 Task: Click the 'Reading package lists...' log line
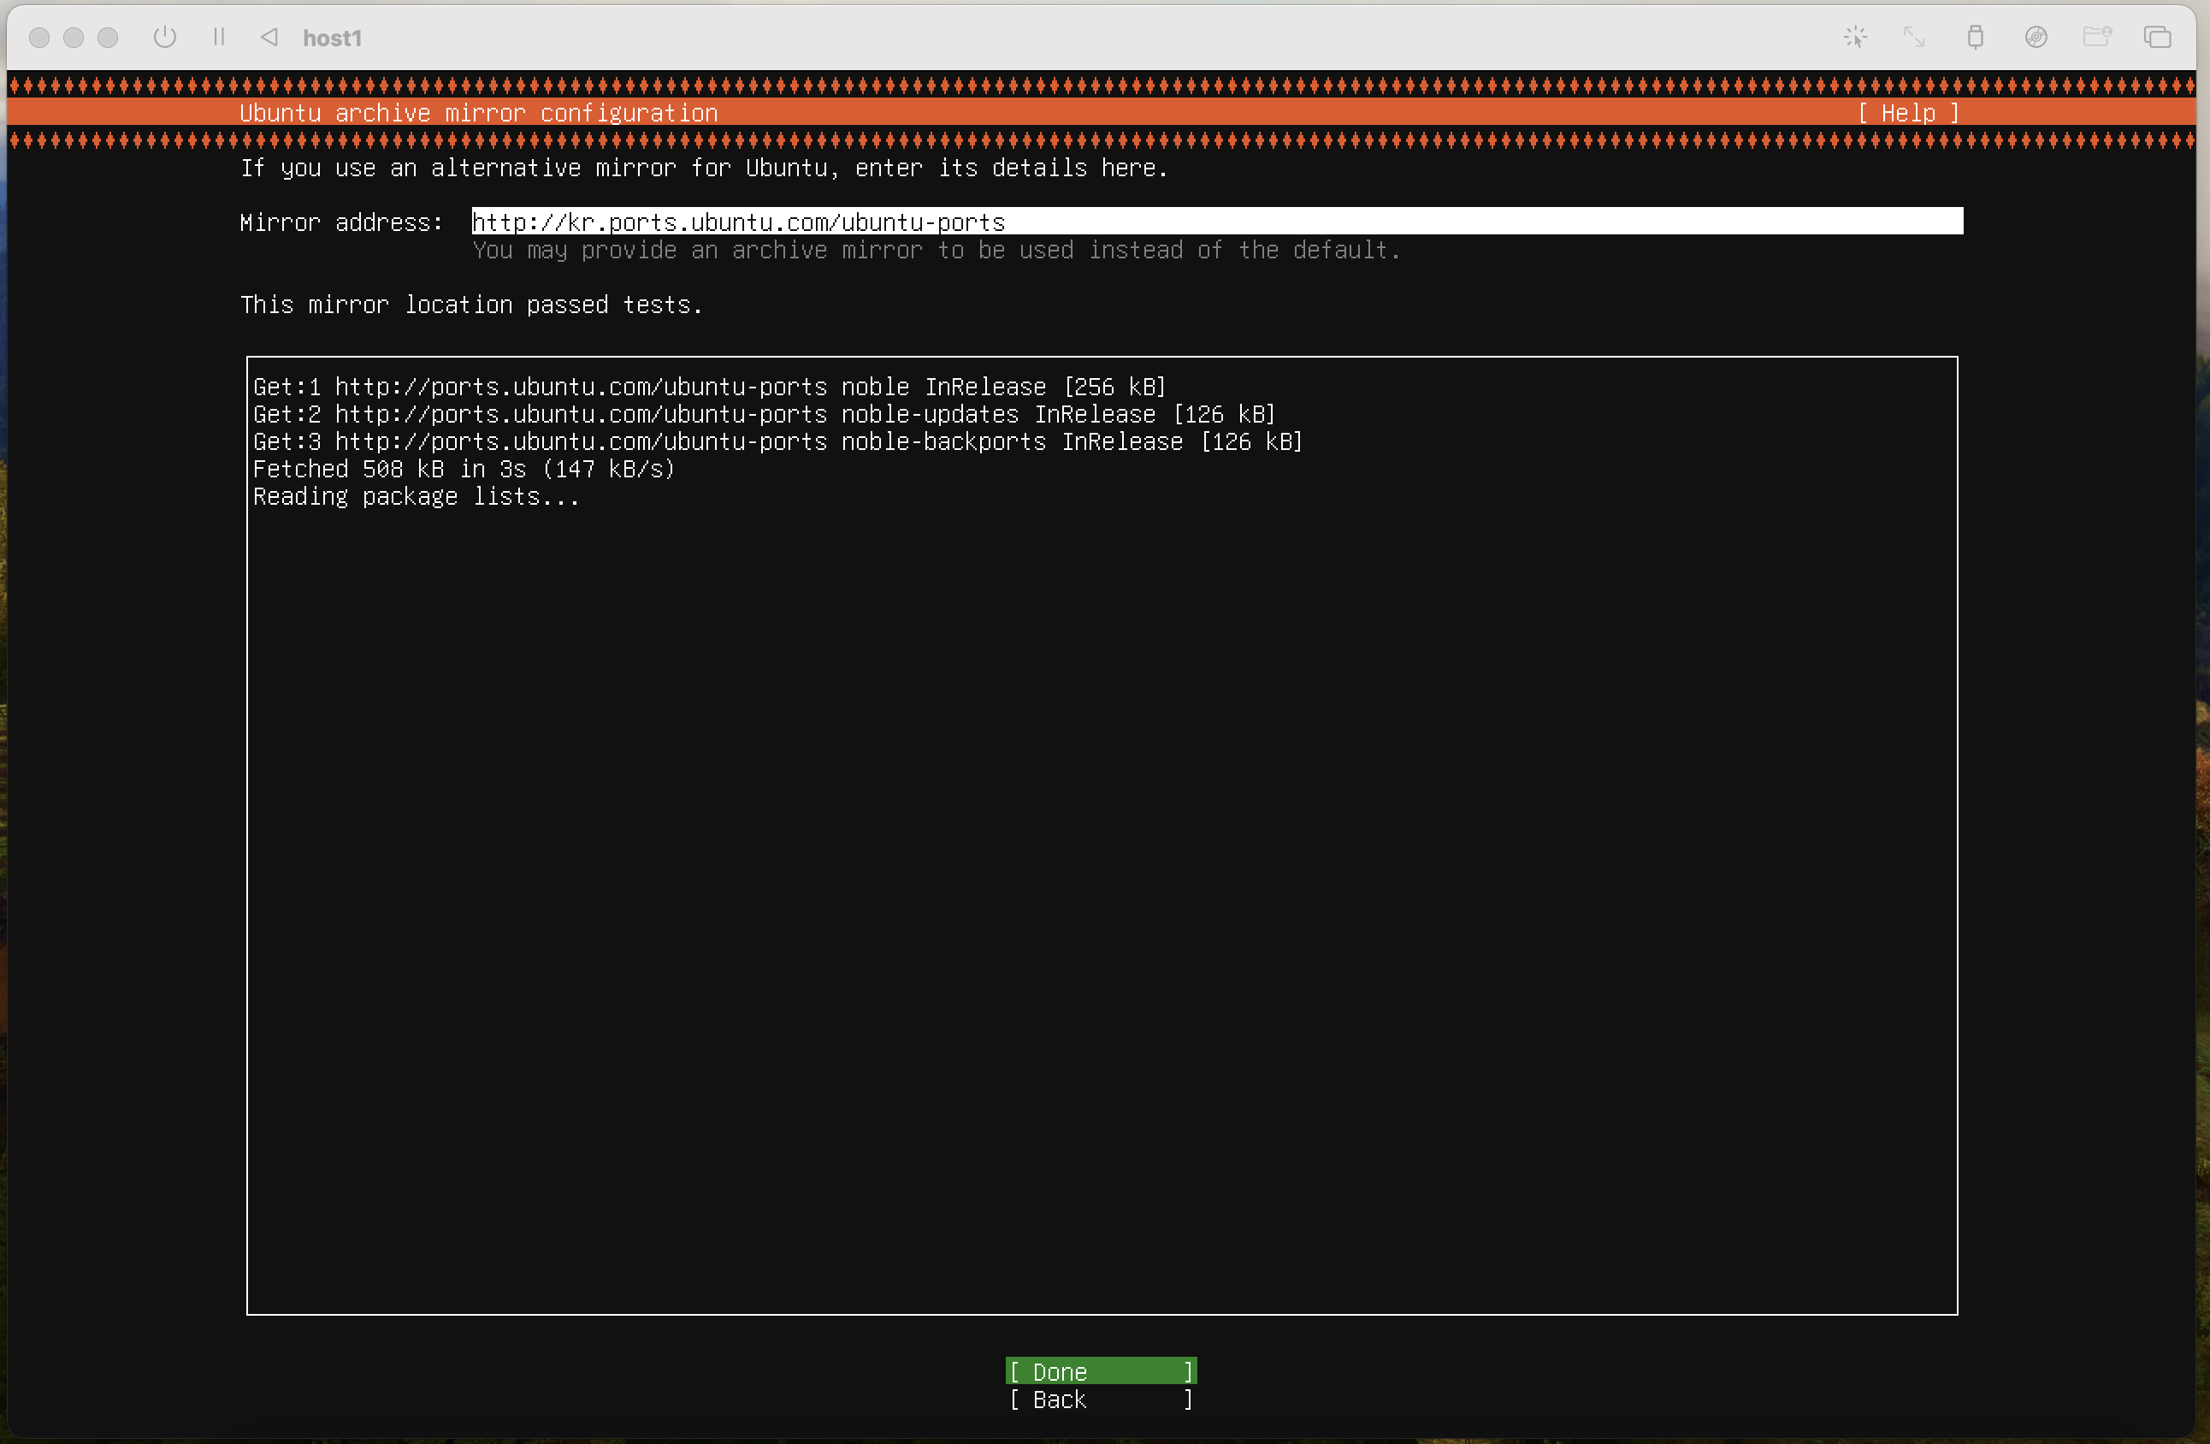coord(416,497)
